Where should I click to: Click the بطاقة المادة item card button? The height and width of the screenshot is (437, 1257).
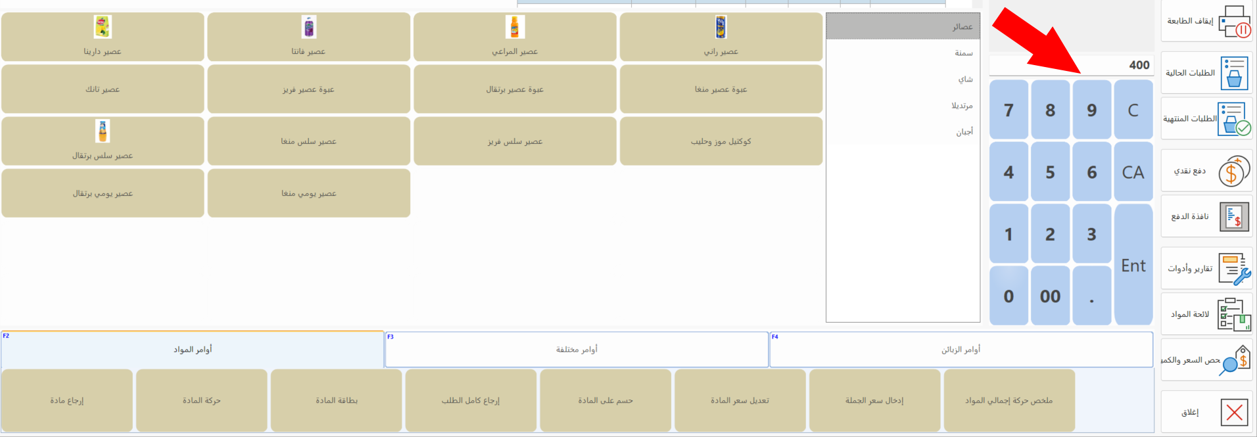coord(337,400)
